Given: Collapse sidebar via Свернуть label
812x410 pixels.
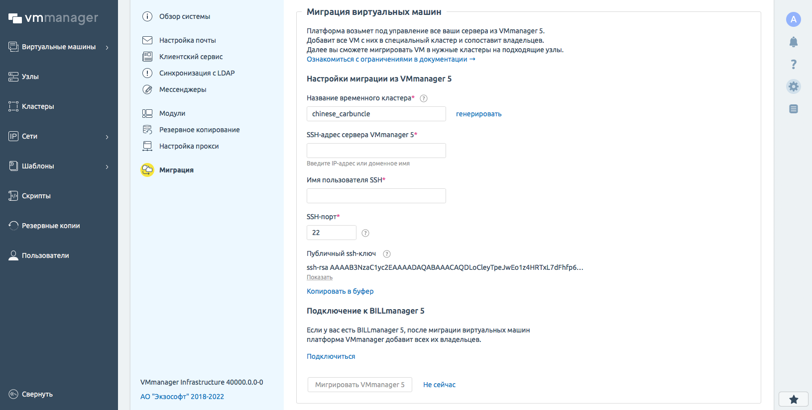Looking at the screenshot, I should click(x=37, y=394).
